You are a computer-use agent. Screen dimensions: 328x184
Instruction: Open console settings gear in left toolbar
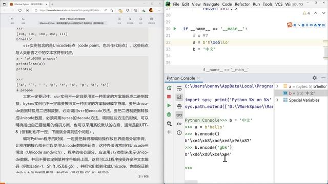click(x=169, y=123)
